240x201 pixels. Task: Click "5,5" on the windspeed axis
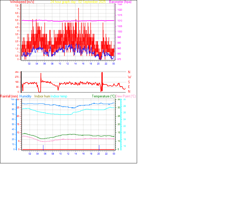pos(17,20)
